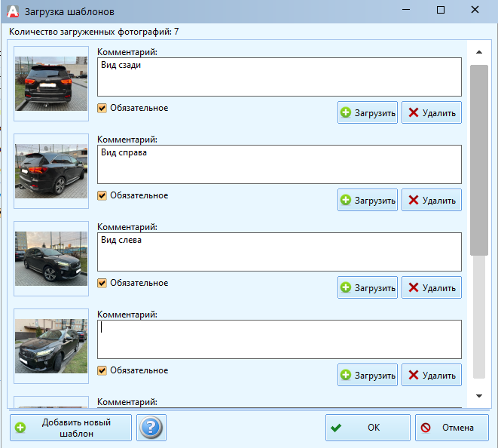Click the scrollbar up arrow

(x=479, y=52)
